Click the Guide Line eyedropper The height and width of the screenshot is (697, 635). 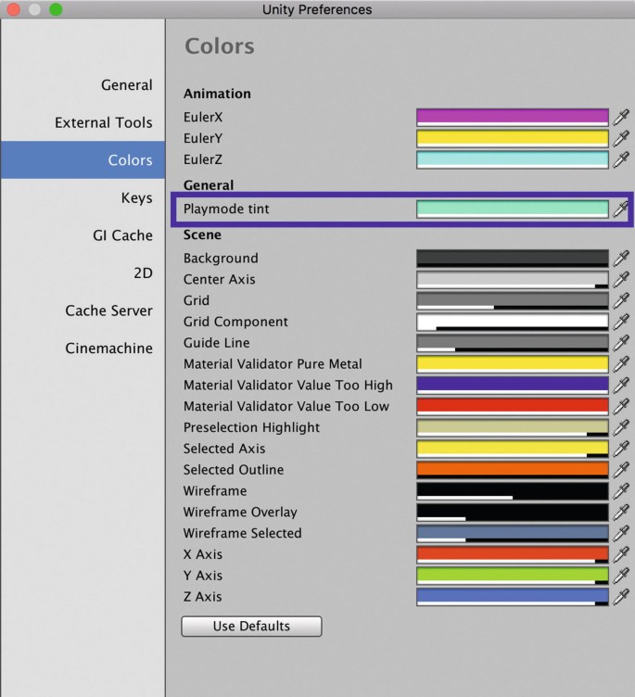[621, 343]
